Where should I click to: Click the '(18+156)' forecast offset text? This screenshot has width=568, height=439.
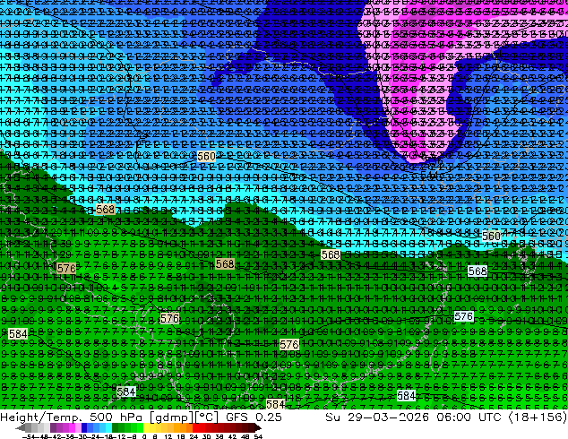pos(538,417)
